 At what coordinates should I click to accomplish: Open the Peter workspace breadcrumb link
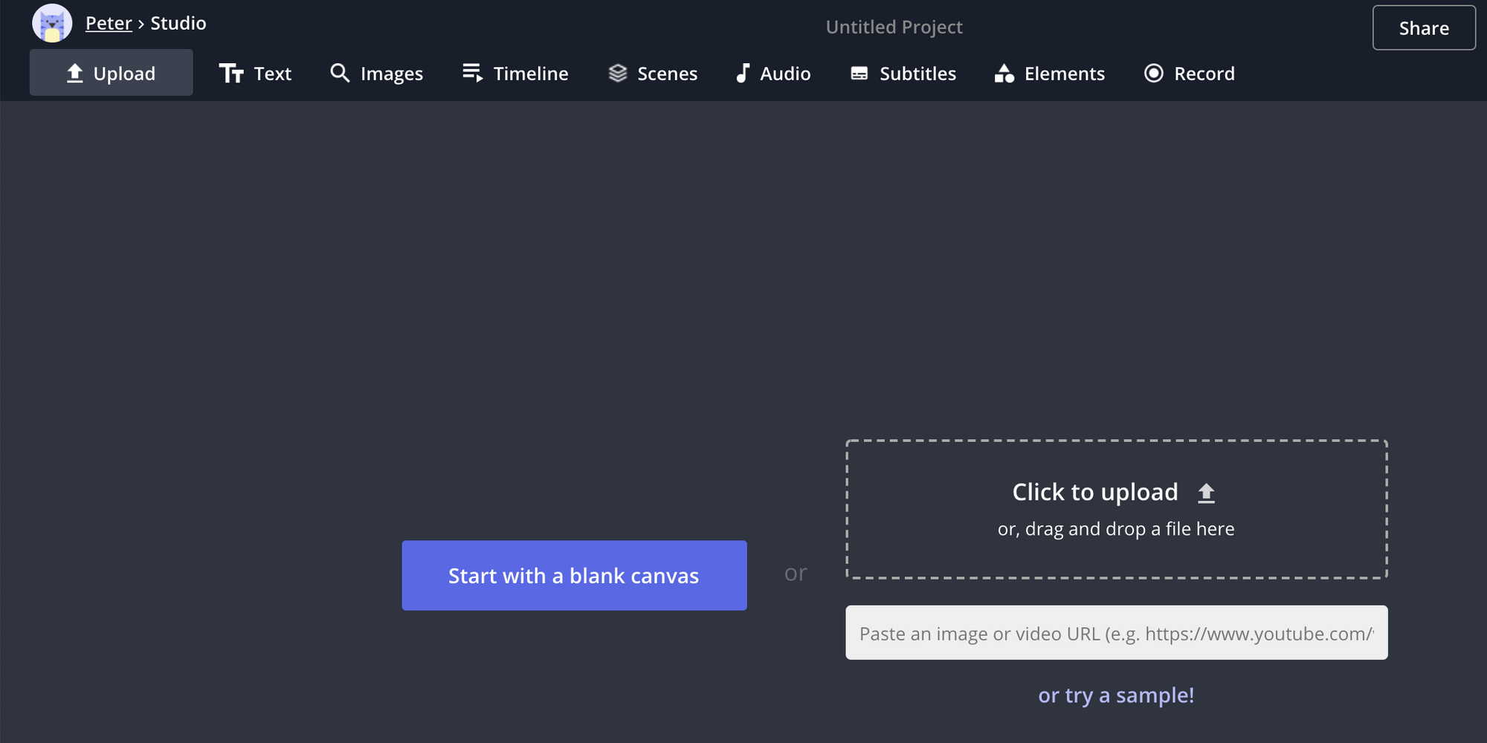[109, 23]
